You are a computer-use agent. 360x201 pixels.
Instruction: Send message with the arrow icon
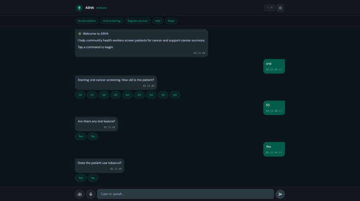pyautogui.click(x=280, y=194)
